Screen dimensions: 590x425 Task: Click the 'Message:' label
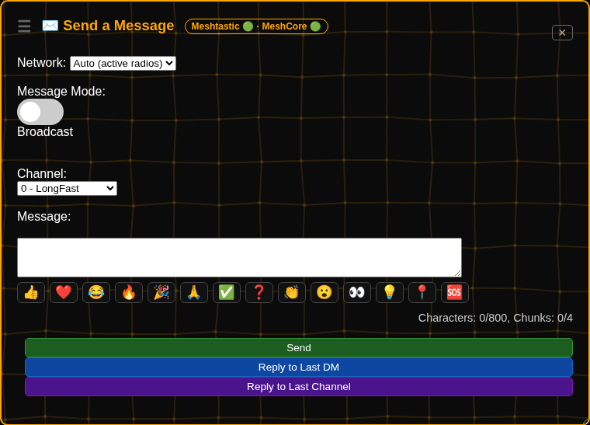click(44, 217)
